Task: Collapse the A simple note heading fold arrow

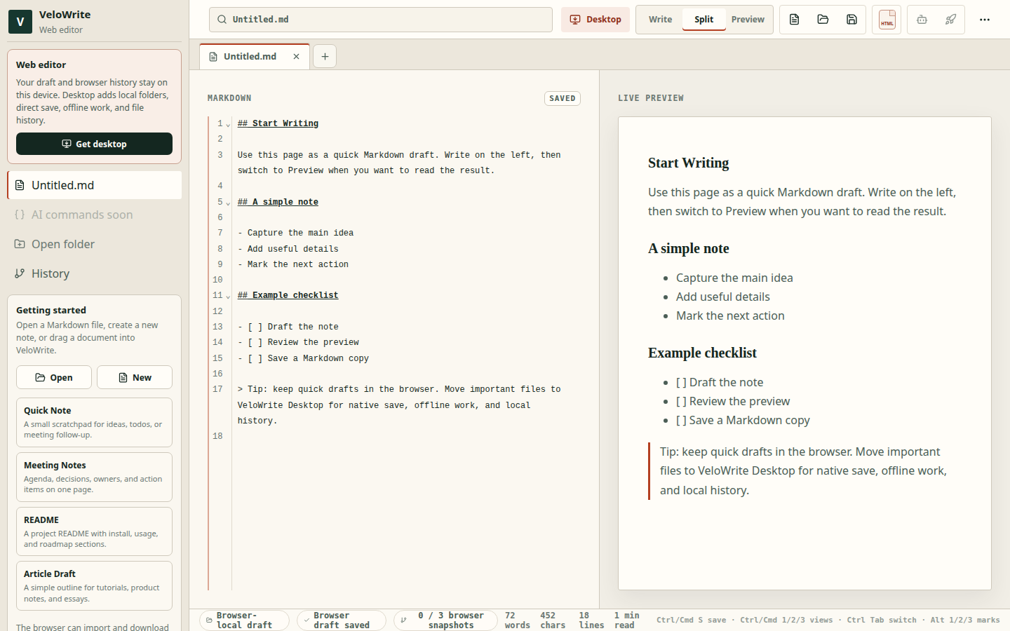Action: coord(228,203)
